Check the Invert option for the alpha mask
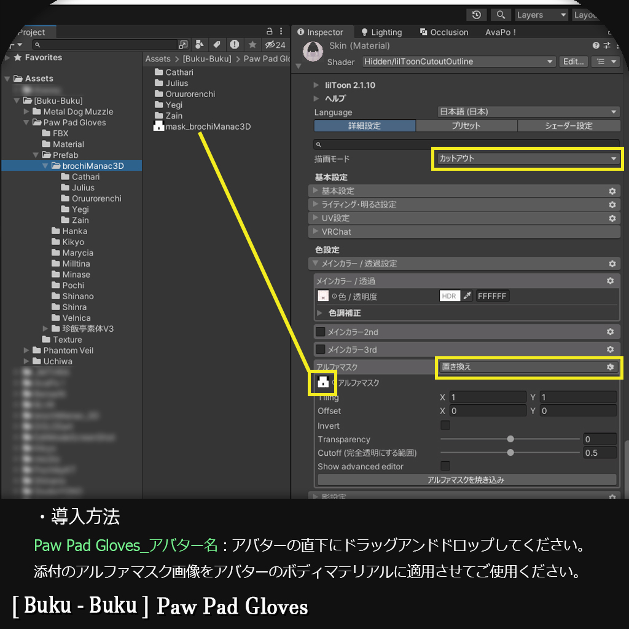Image resolution: width=629 pixels, height=629 pixels. pyautogui.click(x=445, y=426)
